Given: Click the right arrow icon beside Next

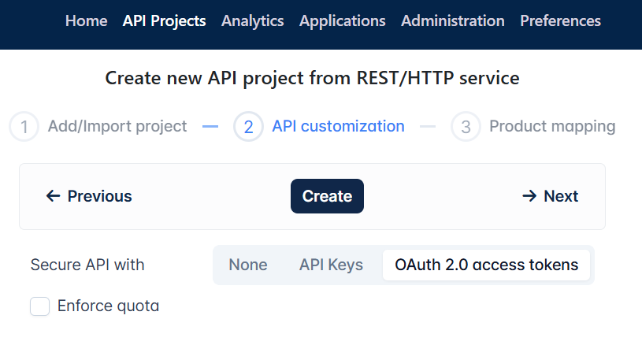Looking at the screenshot, I should (529, 196).
